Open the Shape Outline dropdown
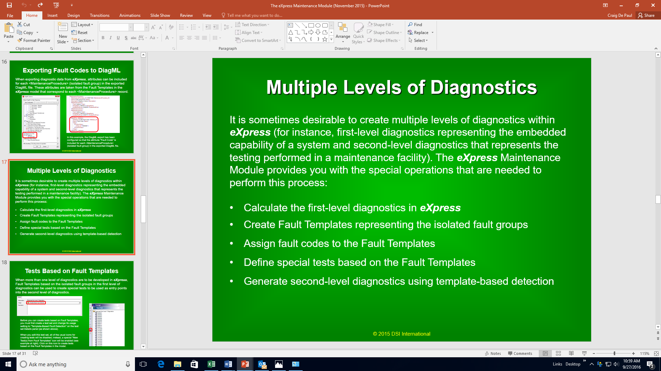The height and width of the screenshot is (371, 661). pos(385,32)
